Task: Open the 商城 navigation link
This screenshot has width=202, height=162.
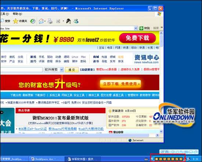Action: (x=96, y=57)
